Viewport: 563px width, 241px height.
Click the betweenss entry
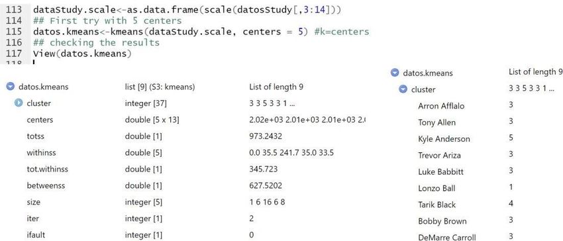coord(44,185)
